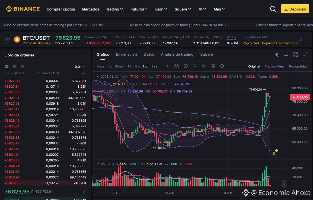Open the Información tab
The height and width of the screenshot is (200, 313).
pos(126,54)
